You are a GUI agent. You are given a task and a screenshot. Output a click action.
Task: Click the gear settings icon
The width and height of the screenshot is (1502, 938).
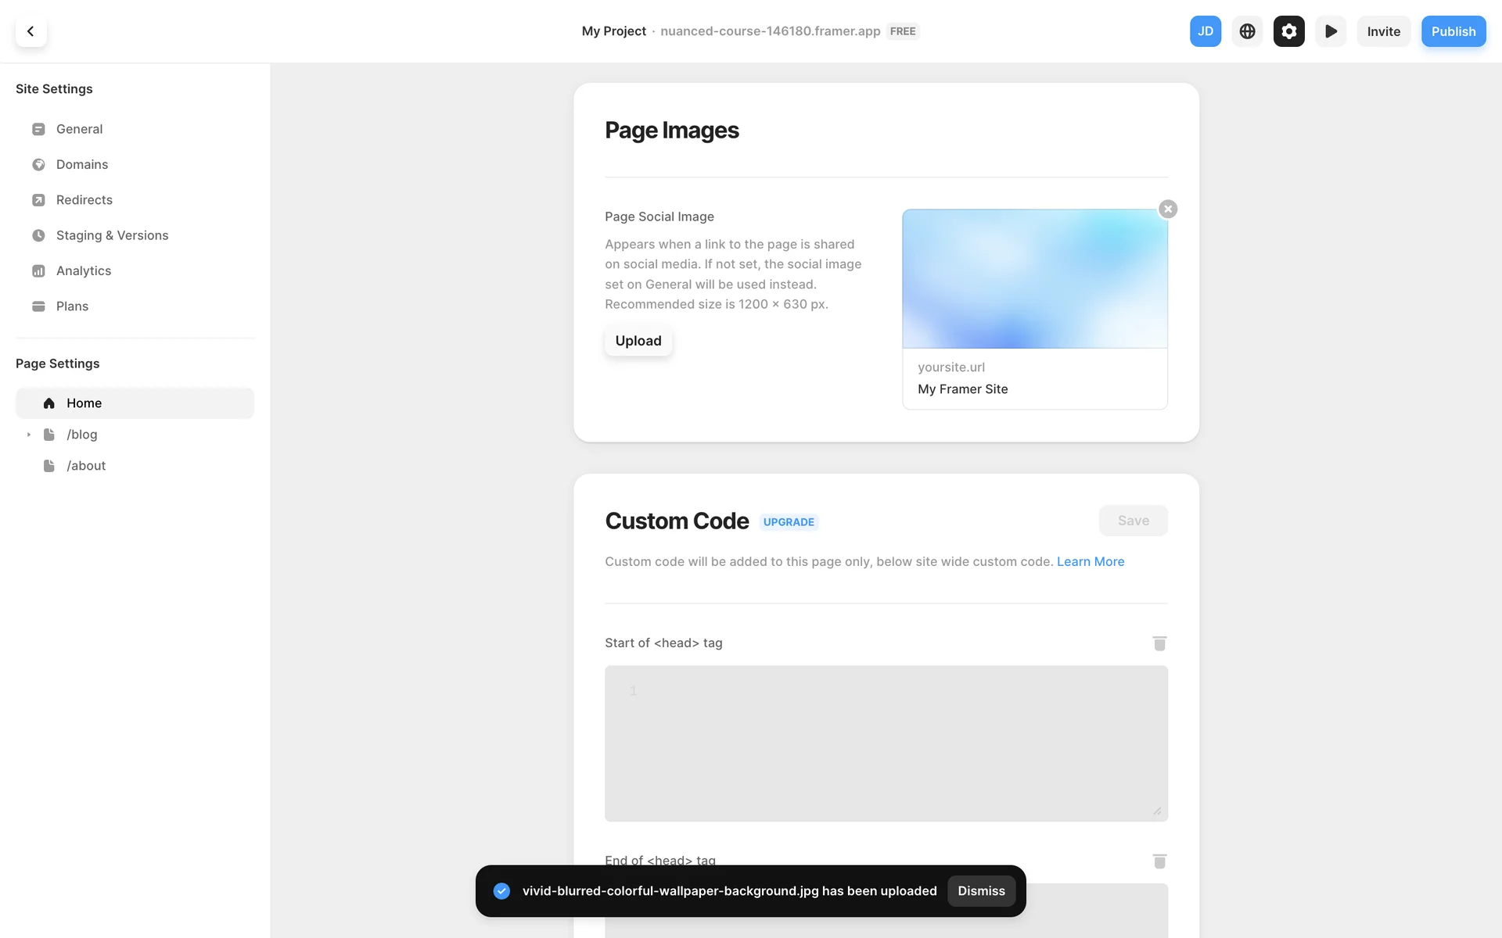[1288, 31]
